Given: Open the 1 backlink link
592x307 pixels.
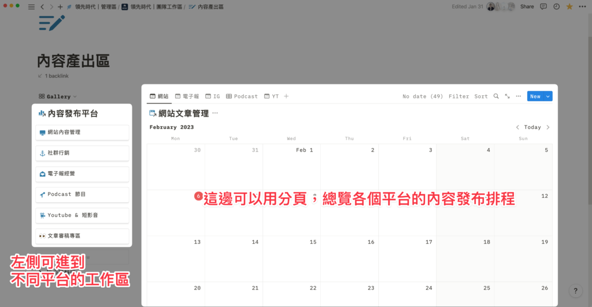Looking at the screenshot, I should (53, 76).
